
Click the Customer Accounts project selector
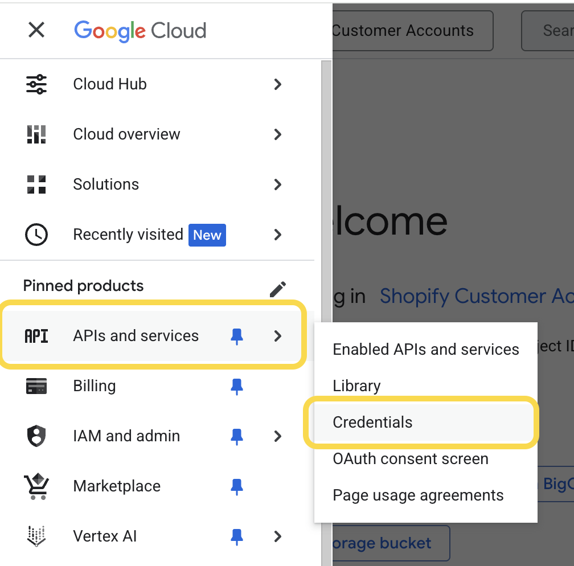[x=412, y=31]
